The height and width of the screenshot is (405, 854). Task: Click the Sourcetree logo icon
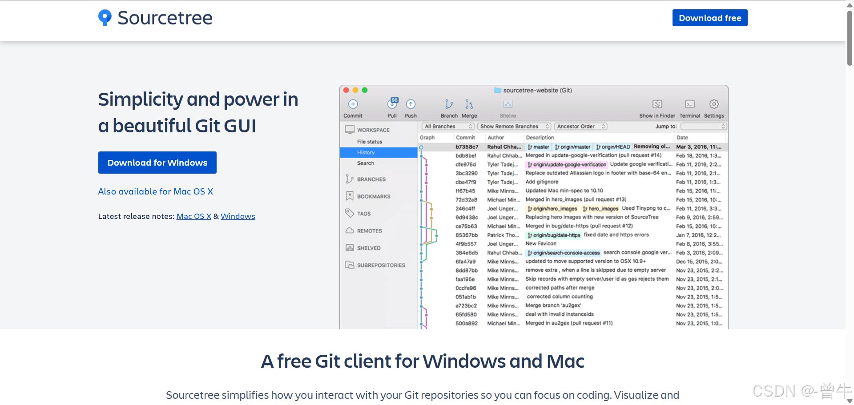point(105,18)
